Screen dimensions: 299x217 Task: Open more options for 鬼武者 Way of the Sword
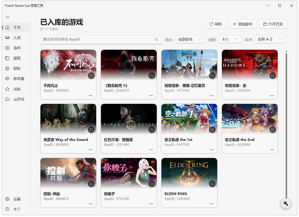pyautogui.click(x=91, y=150)
